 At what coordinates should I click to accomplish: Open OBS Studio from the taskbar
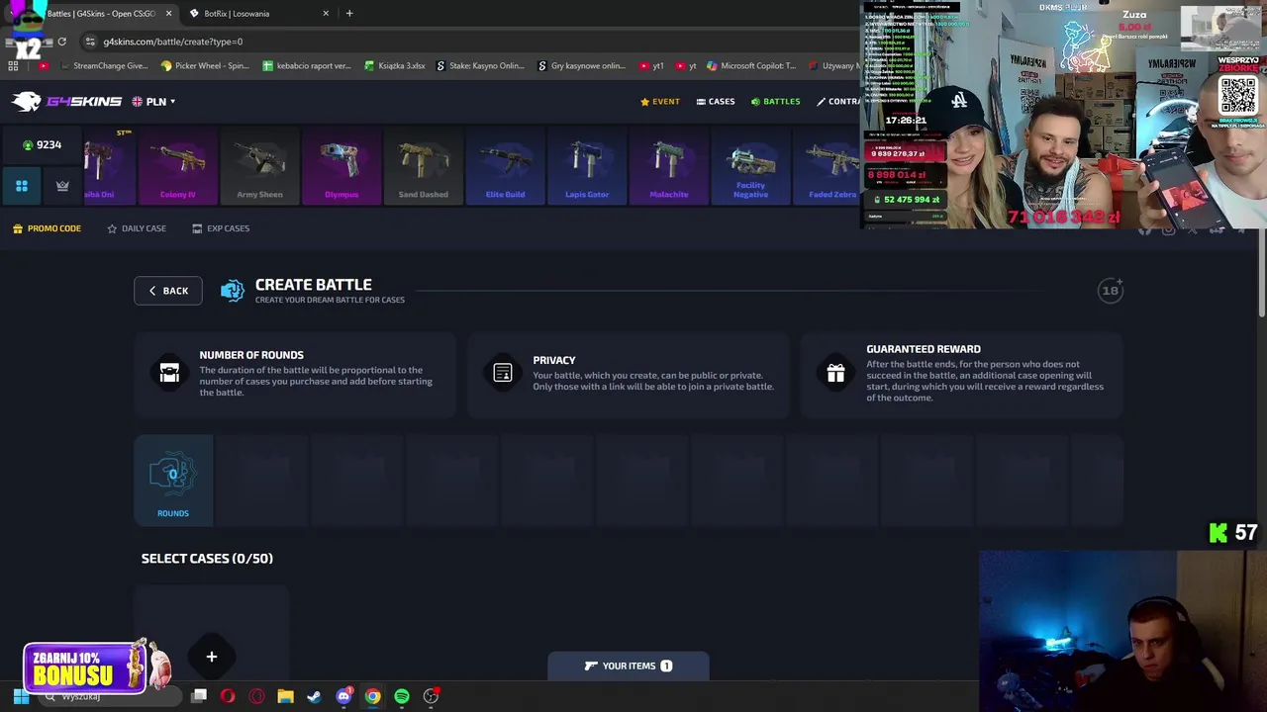431,696
